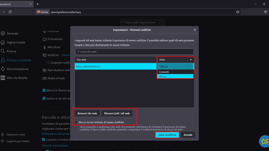Open Privacy e sicurezza section
269x151 pixels.
(18, 60)
